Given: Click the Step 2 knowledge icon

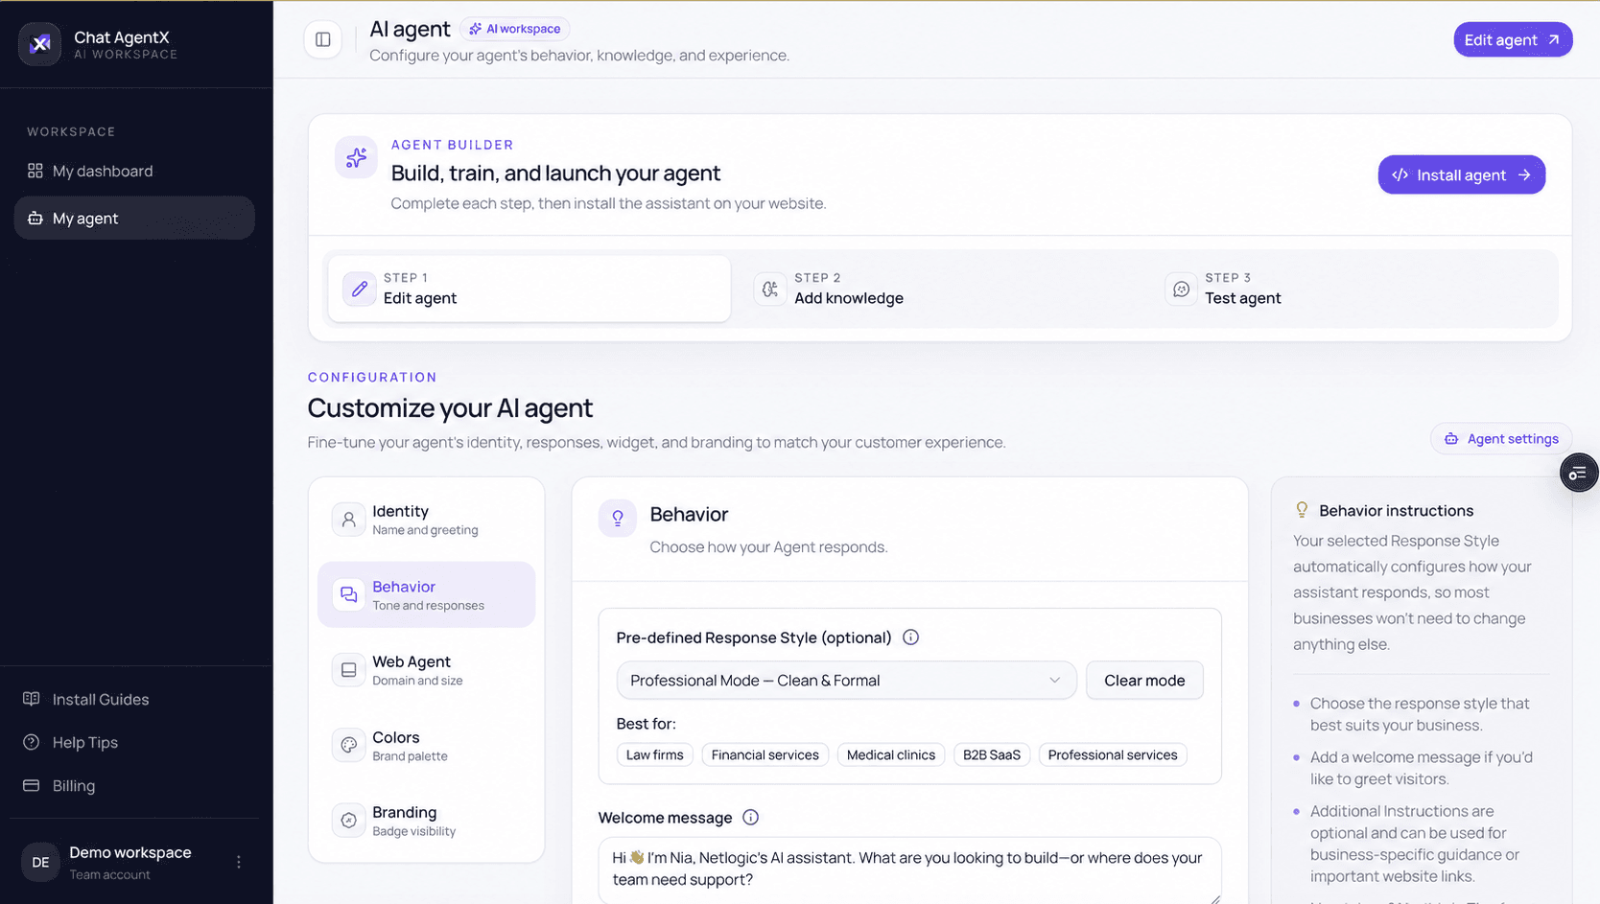Looking at the screenshot, I should coord(770,289).
